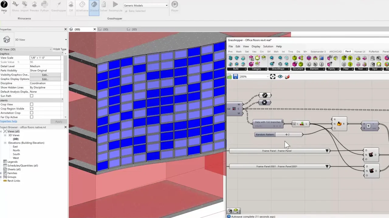Collapse the Elevations (Building Elevation) tree node
The image size is (389, 218).
tap(5, 143)
